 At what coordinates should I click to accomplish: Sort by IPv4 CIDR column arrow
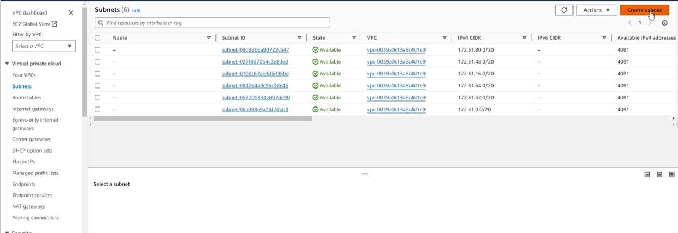click(x=525, y=38)
